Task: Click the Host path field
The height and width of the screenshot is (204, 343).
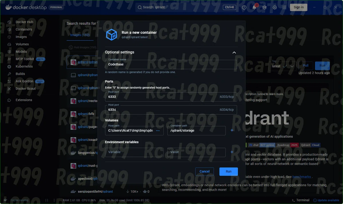Action: (x=134, y=131)
